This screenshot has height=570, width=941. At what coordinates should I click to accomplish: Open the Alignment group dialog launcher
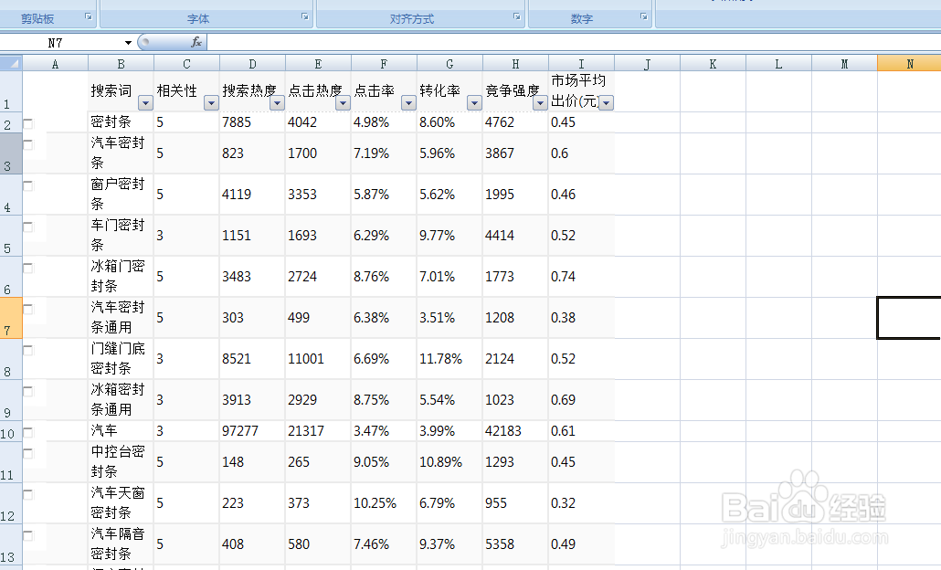tap(517, 16)
